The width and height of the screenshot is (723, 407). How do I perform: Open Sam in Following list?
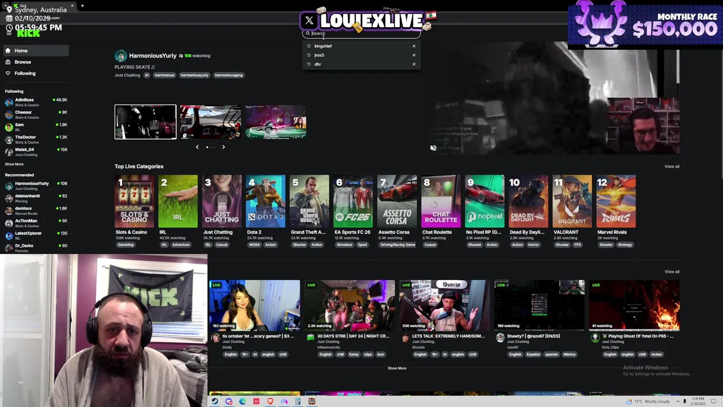point(35,127)
